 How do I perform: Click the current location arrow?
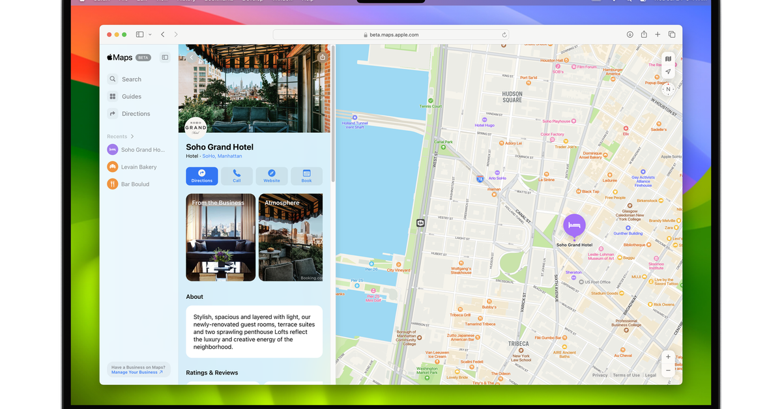668,72
